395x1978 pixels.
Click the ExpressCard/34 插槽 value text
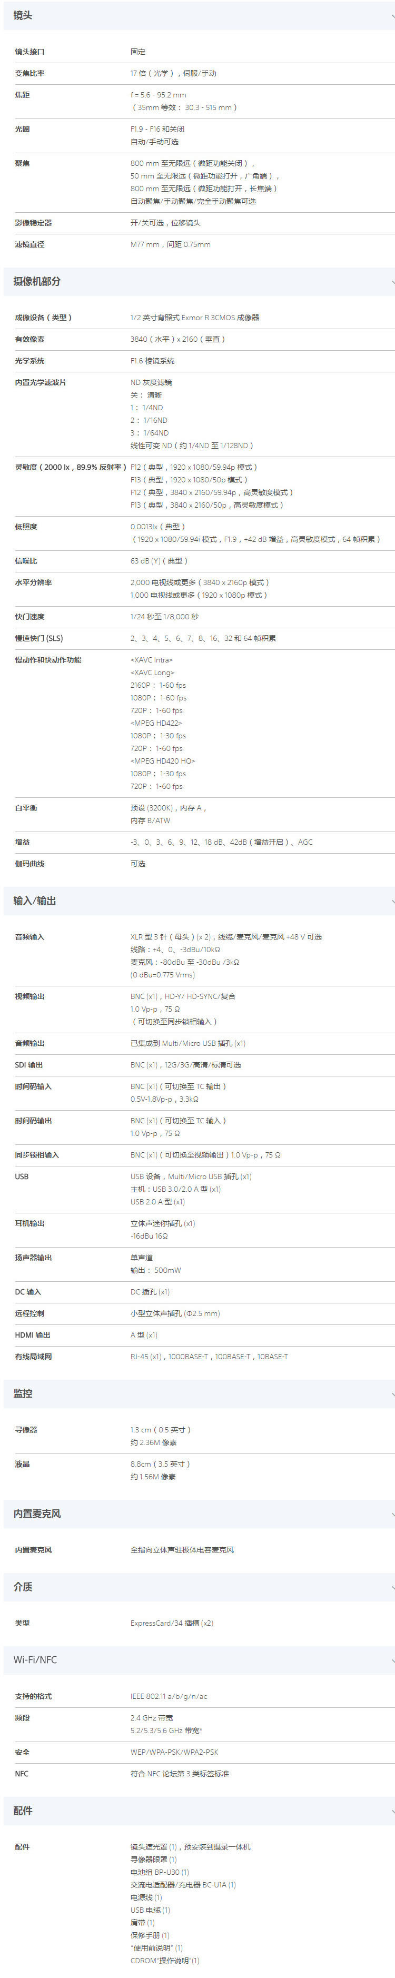pos(171,1623)
